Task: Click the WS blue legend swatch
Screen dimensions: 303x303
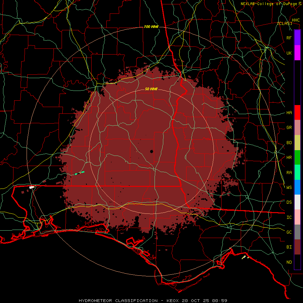Action: click(297, 187)
